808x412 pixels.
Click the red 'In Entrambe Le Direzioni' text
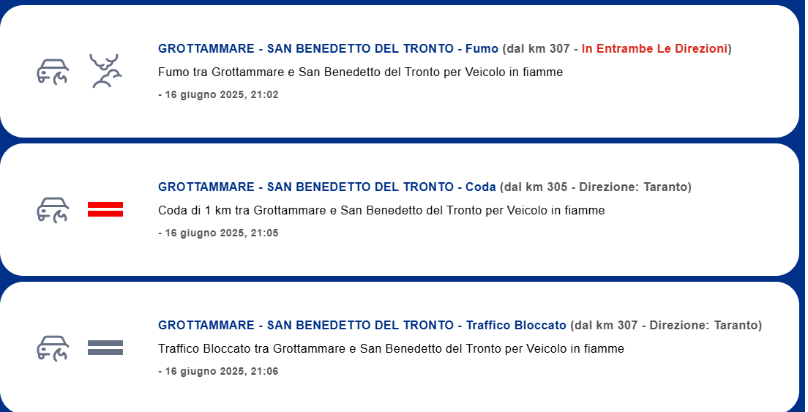[x=654, y=49]
